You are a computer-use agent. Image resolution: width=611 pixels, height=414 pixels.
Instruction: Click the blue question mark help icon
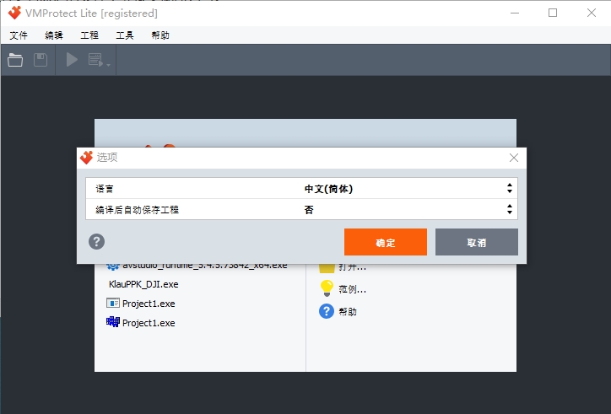(327, 311)
